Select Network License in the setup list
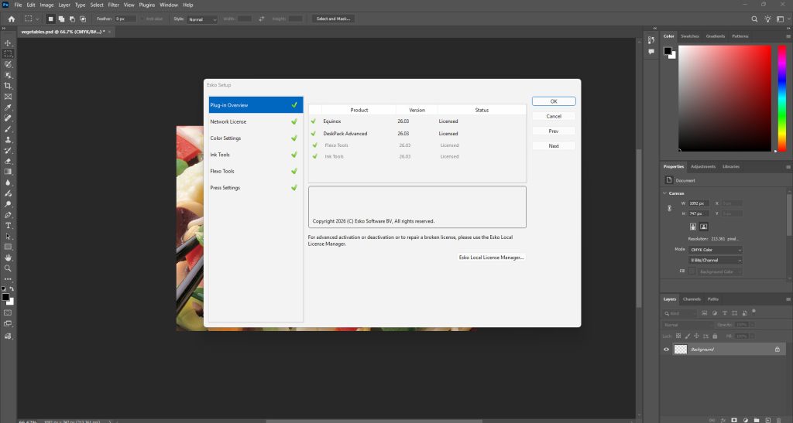Screen dimensions: 793x423 256,121
